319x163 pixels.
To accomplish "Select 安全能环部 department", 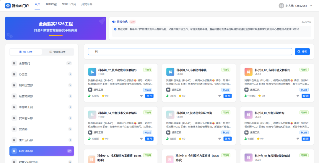I will (42, 118).
